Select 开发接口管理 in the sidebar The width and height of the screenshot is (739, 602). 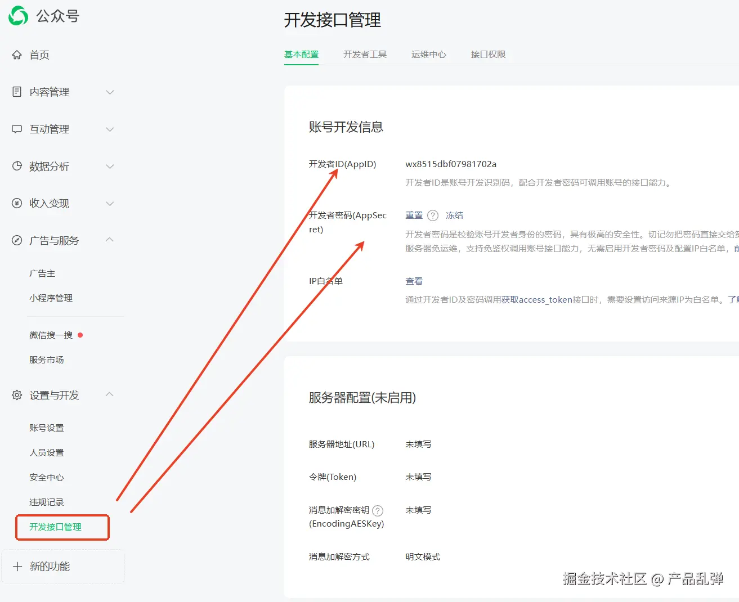point(55,527)
